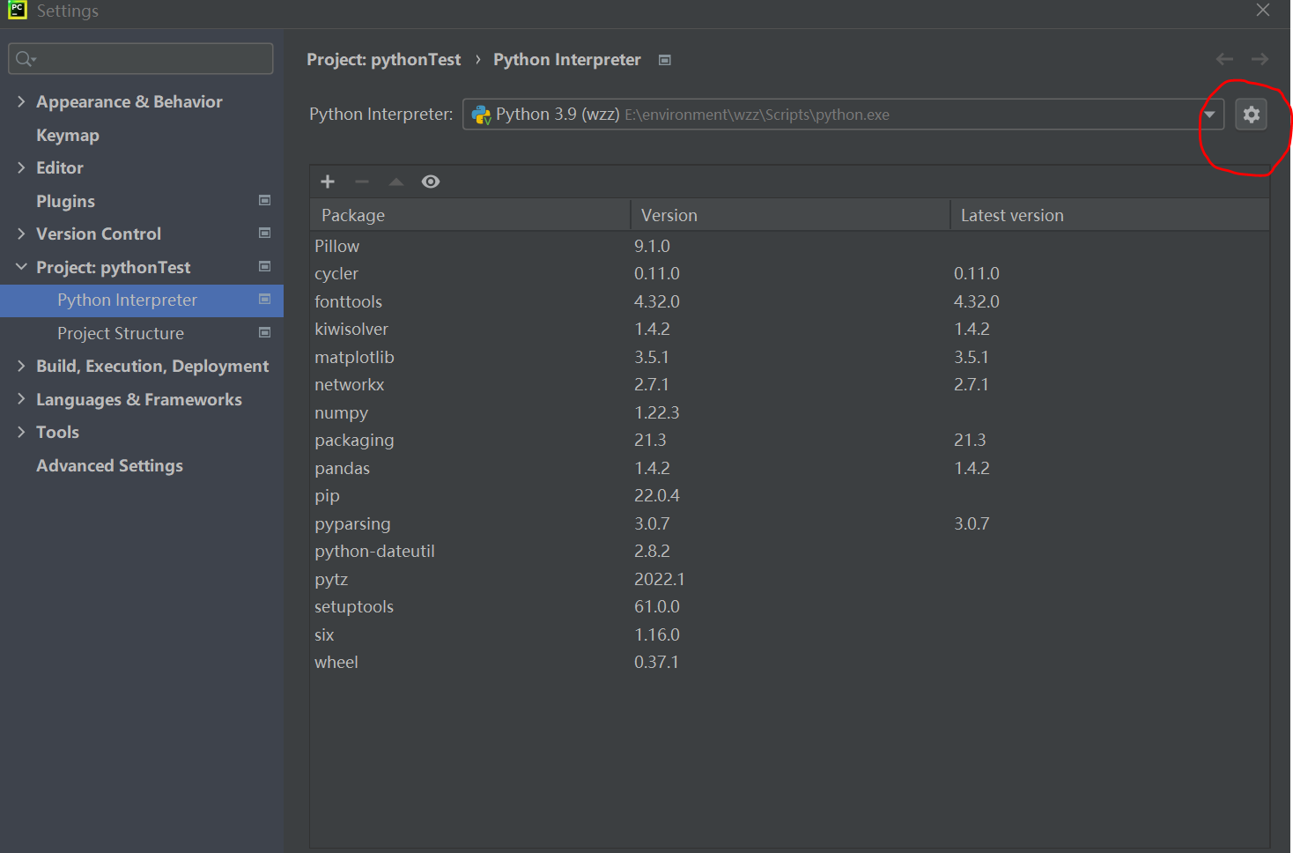
Task: Select the six package row
Action: (x=789, y=634)
